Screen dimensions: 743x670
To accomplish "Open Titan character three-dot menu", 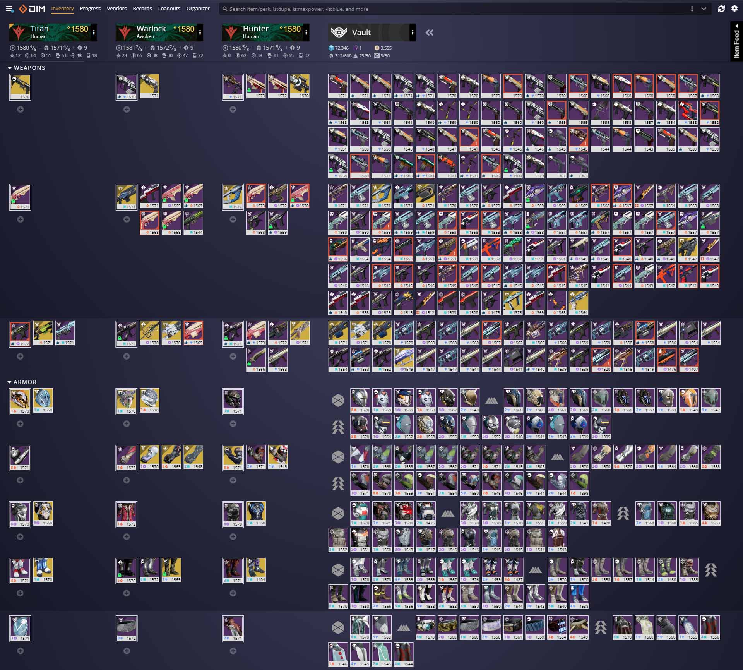I will [x=94, y=33].
